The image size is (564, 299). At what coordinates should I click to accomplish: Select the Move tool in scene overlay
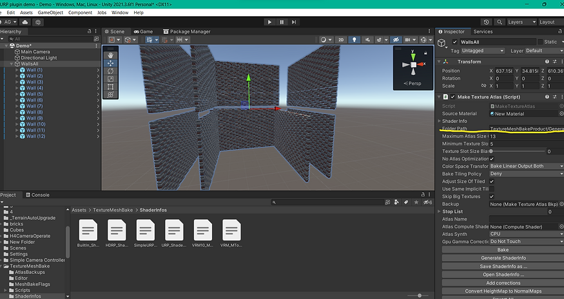(x=110, y=63)
